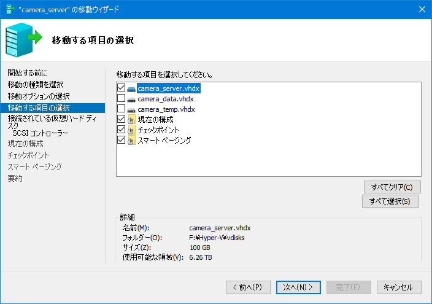Click the camera_data.vhdx disk icon

point(131,99)
